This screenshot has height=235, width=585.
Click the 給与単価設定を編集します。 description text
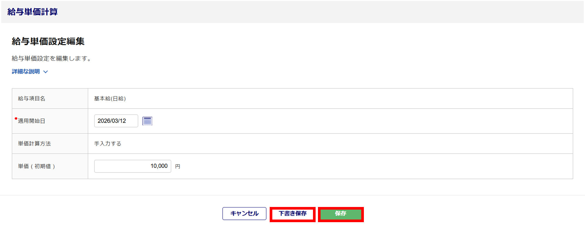click(x=52, y=58)
